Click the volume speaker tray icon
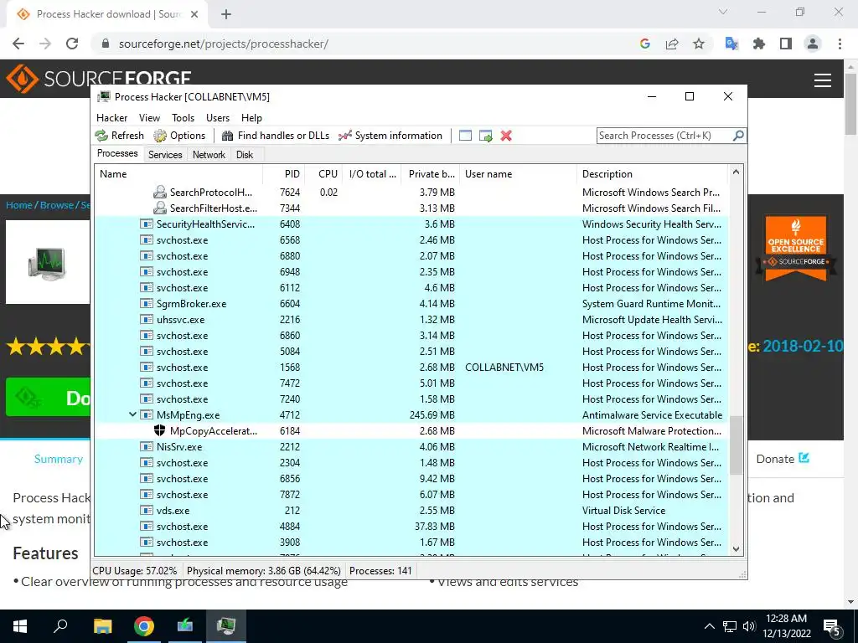The image size is (858, 643). pos(749,626)
